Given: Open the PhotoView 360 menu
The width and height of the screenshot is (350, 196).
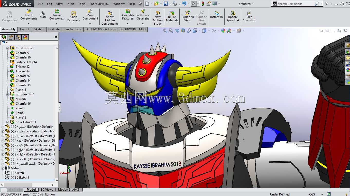Looking at the screenshot, I should tap(99, 4).
